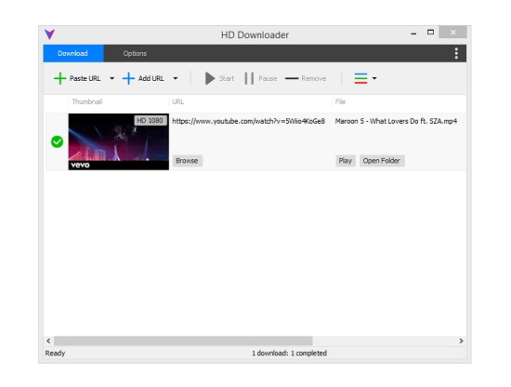This screenshot has width=511, height=387.
Task: Switch to the Options tab
Action: pyautogui.click(x=135, y=53)
